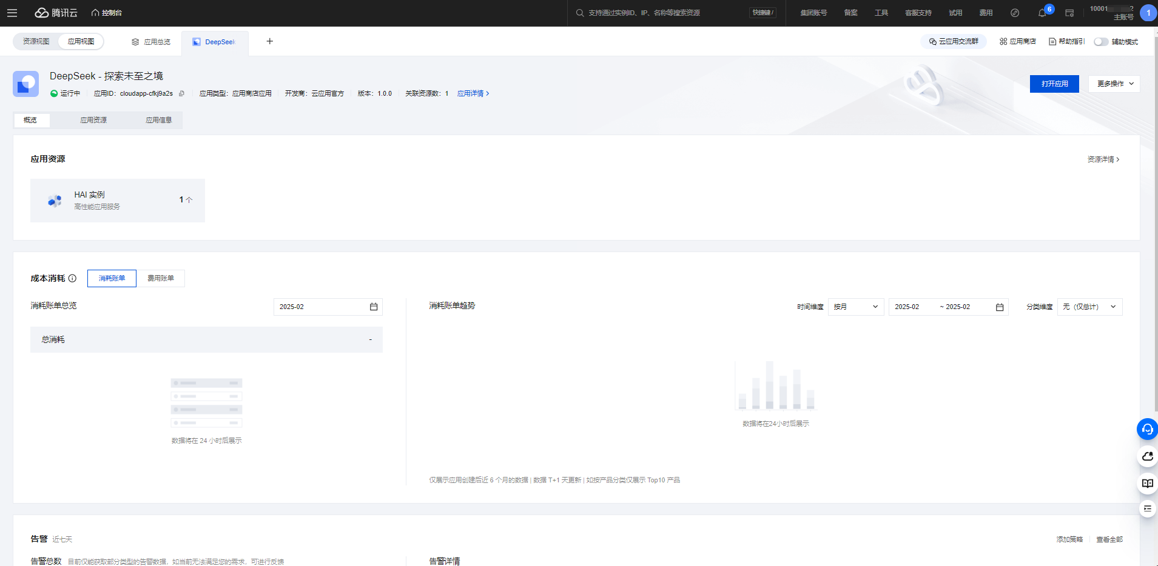Open the 2025-02 month picker in 消耗账单总览

pyautogui.click(x=328, y=307)
